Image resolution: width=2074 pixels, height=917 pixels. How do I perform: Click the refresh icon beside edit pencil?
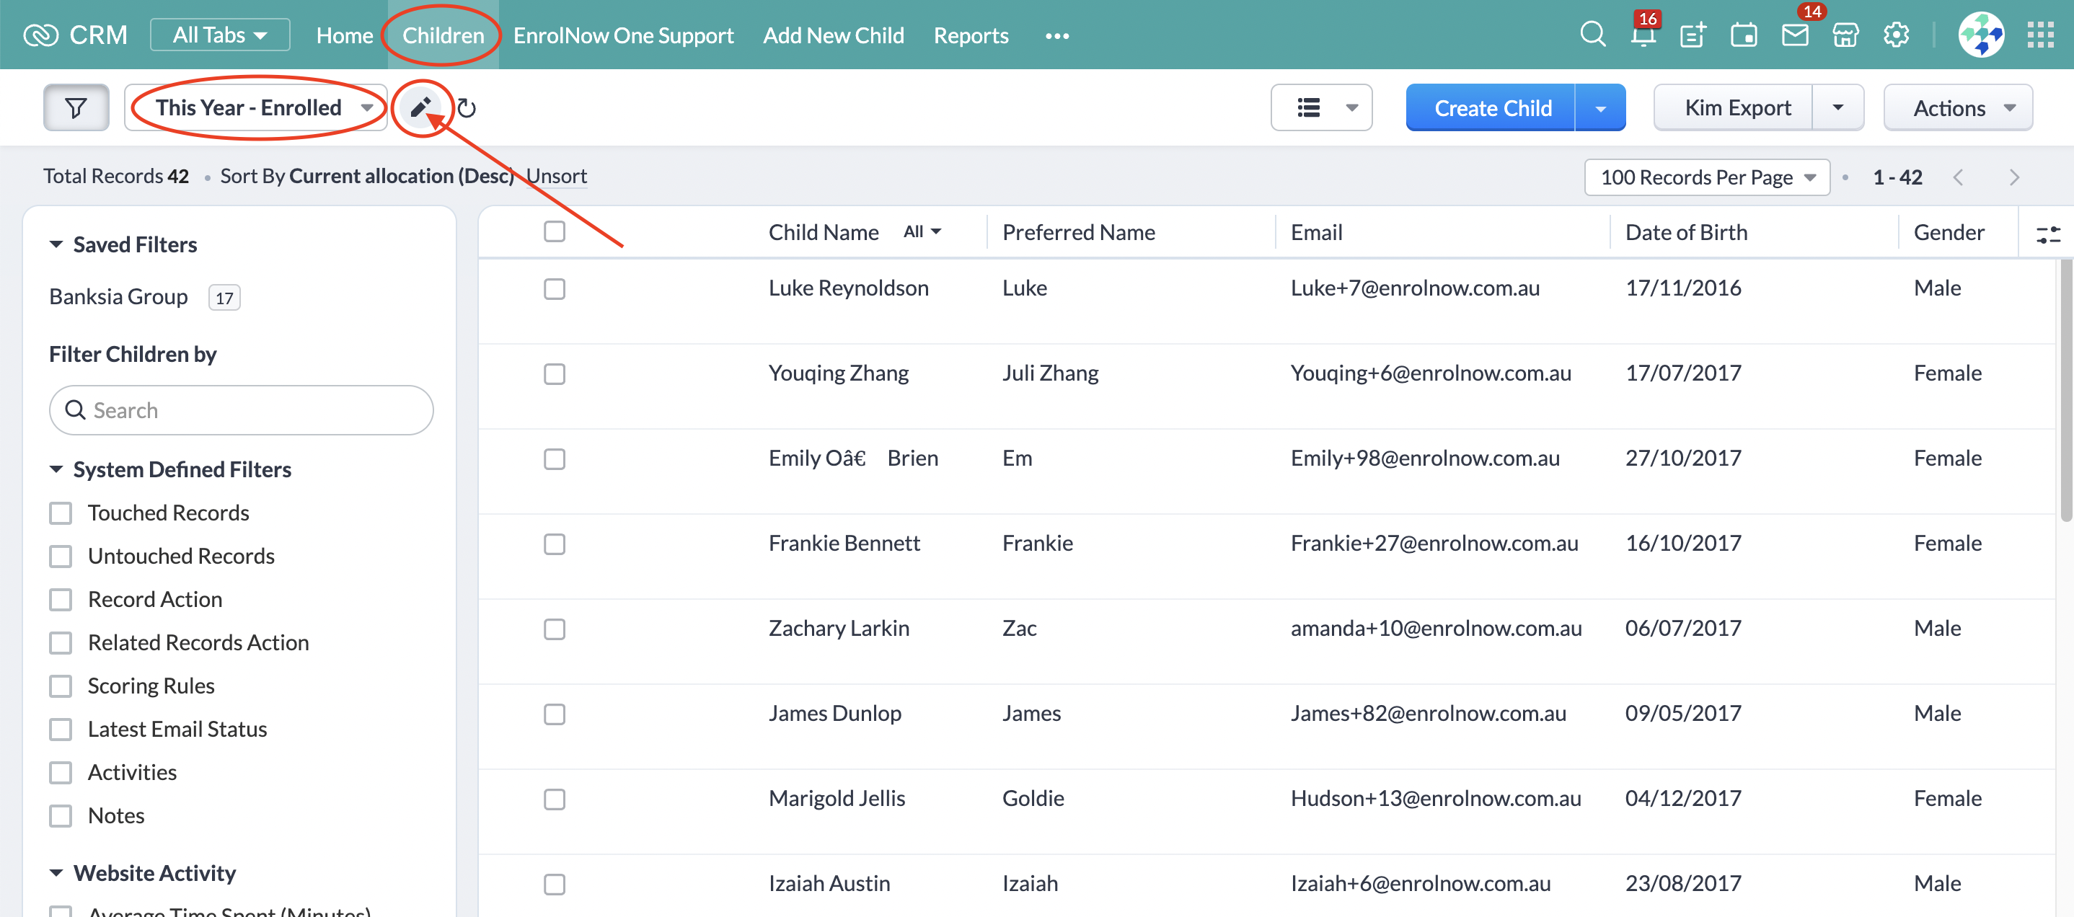466,108
